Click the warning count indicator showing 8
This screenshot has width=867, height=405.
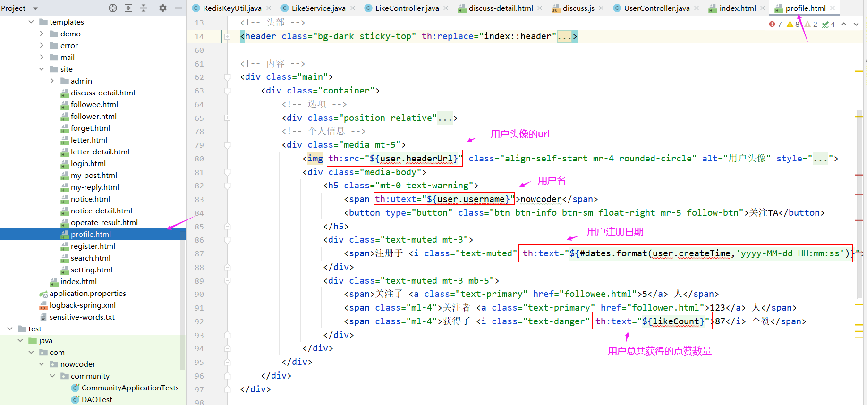pos(793,24)
